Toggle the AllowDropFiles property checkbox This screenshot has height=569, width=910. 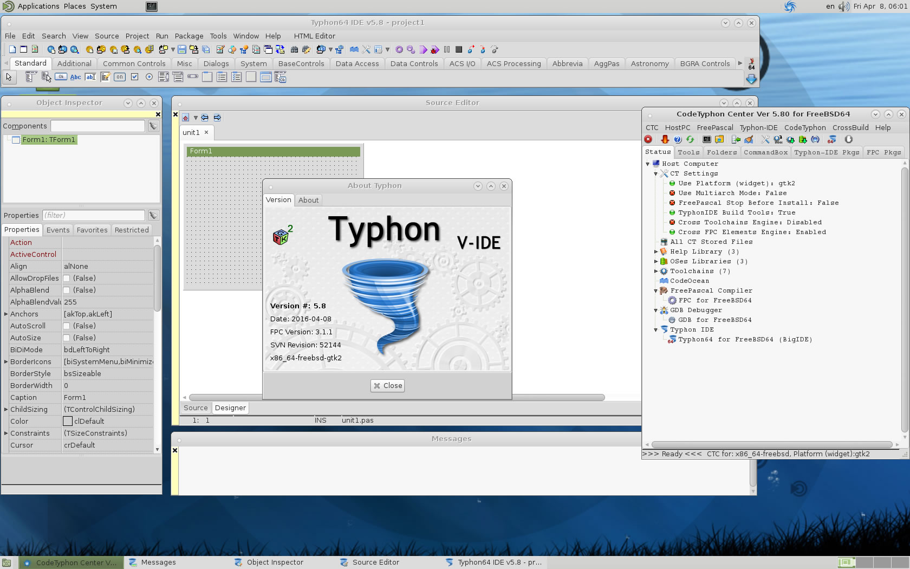pyautogui.click(x=67, y=279)
